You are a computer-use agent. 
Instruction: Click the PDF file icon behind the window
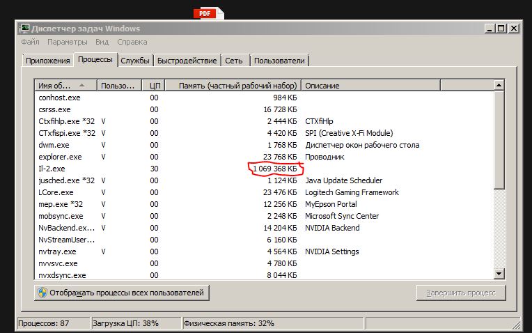(209, 13)
